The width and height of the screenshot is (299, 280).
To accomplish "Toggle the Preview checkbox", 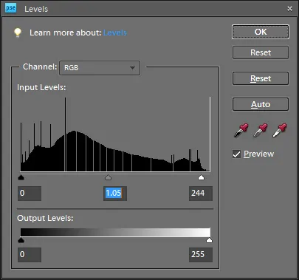I will point(236,154).
